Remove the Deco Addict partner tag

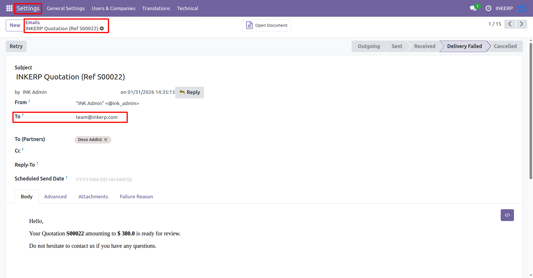tap(106, 140)
